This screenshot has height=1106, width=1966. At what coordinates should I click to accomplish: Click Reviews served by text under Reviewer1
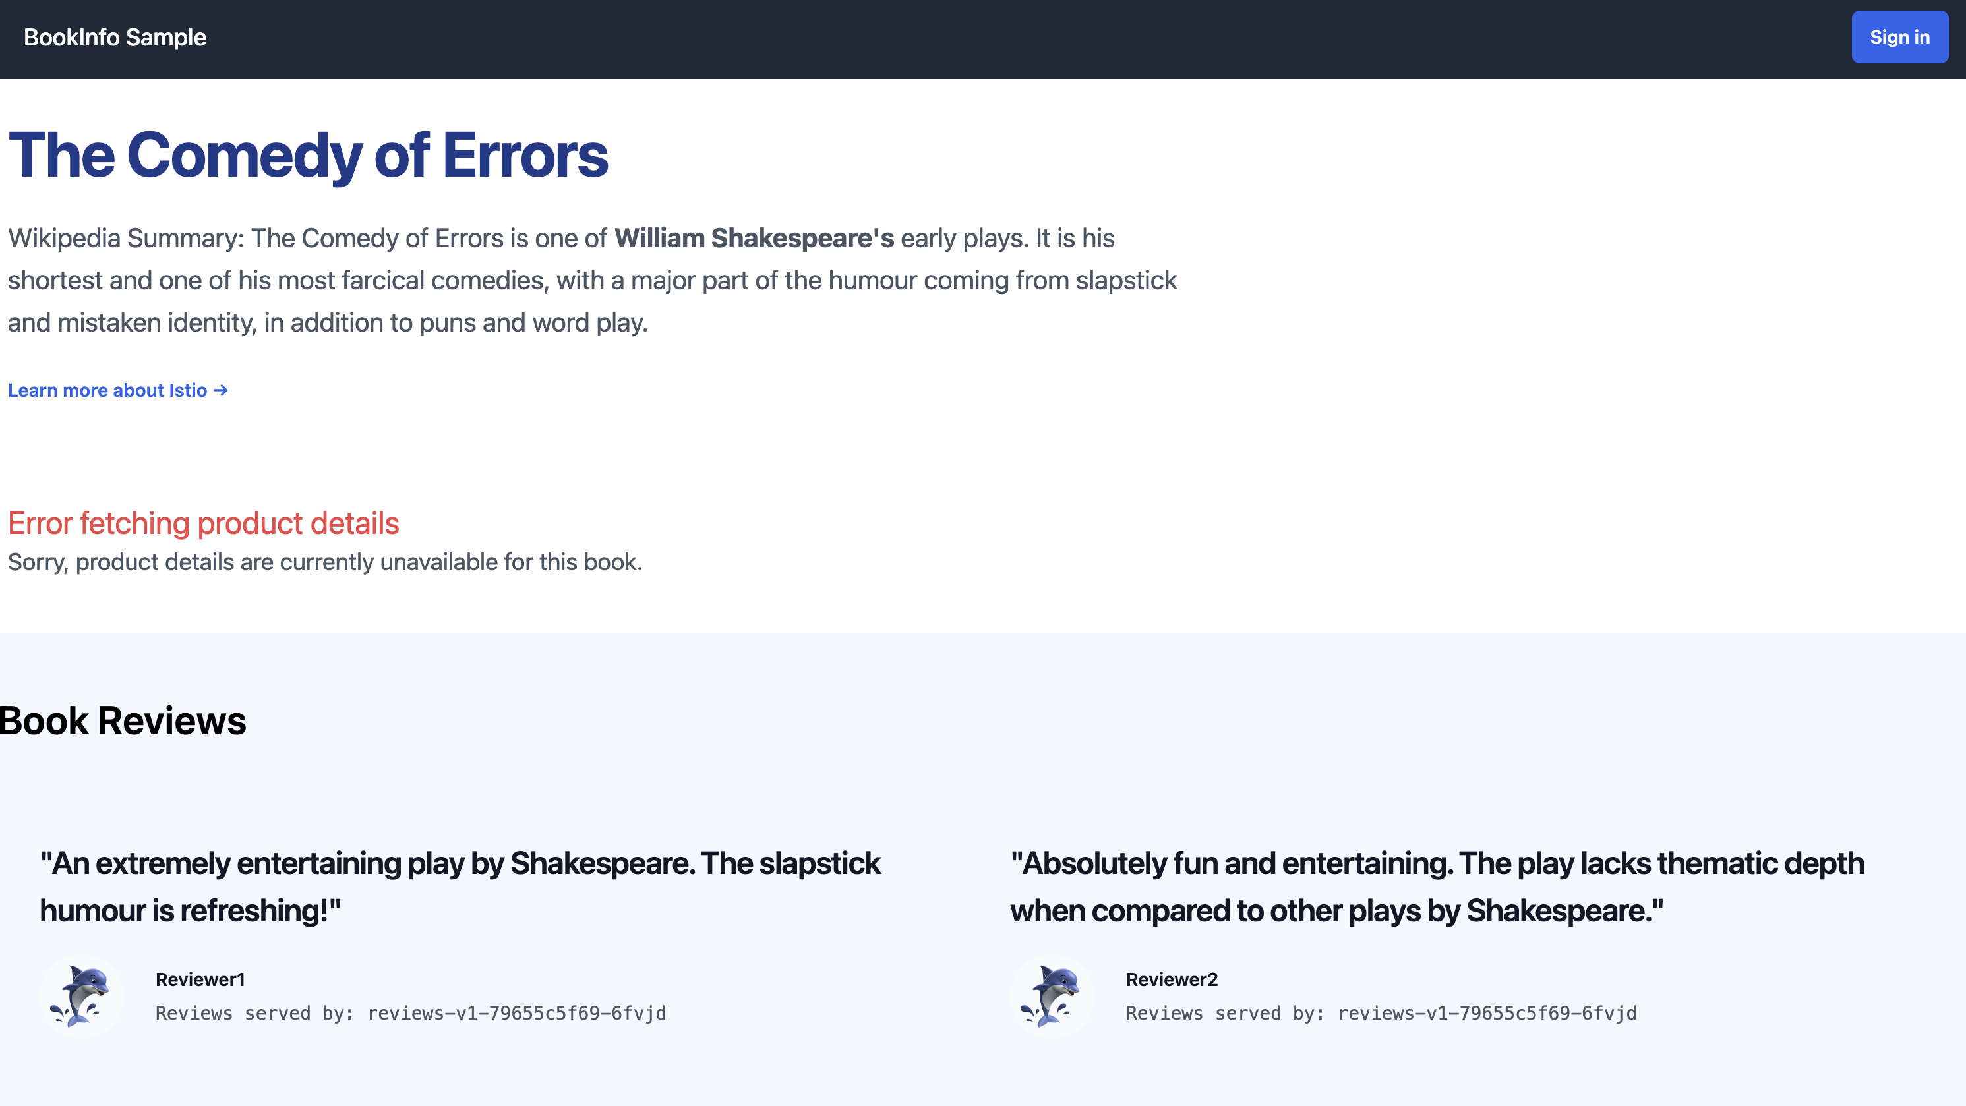255,1014
